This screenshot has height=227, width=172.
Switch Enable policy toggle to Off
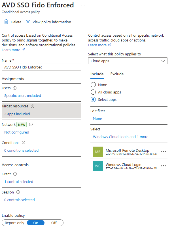(x=54, y=223)
